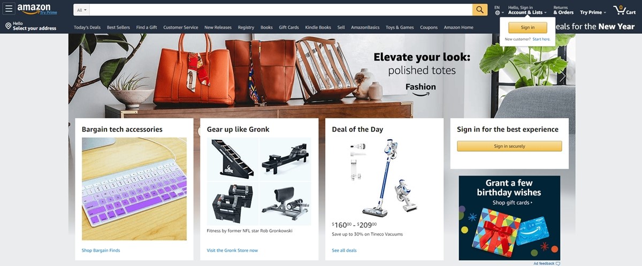Click the Ad feedback speech bubble icon
Viewport: 642px width, 266px height.
tap(558, 264)
